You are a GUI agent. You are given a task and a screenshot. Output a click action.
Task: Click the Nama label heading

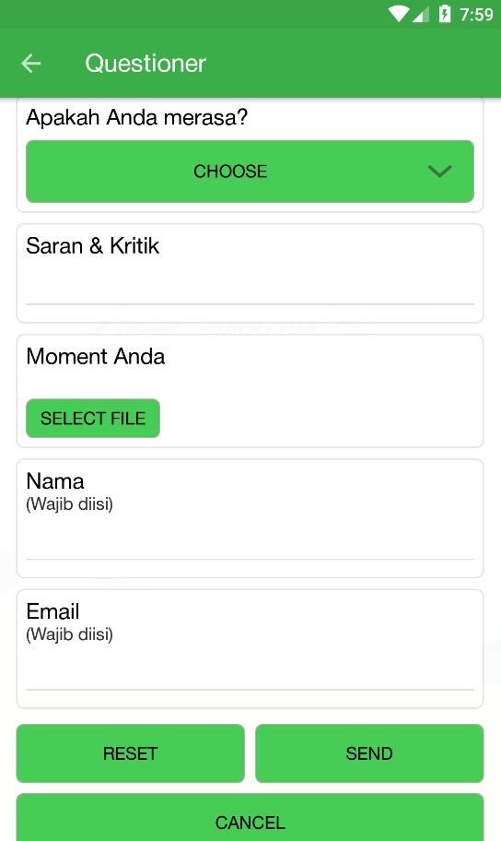[55, 481]
